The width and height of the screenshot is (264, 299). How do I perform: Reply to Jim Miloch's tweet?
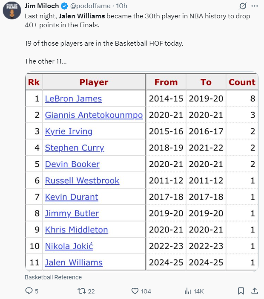pos(29,291)
